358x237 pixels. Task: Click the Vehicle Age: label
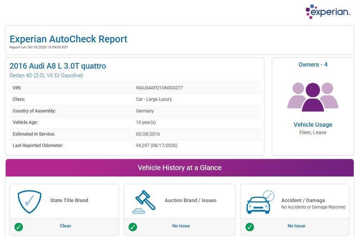click(25, 122)
